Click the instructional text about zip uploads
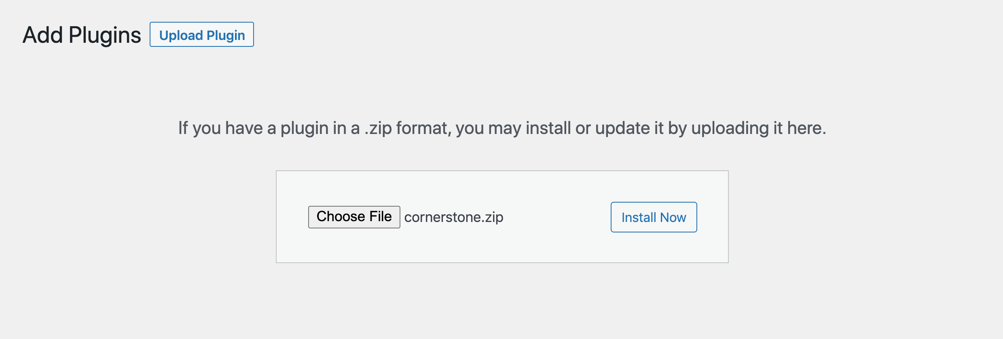1003x339 pixels. coord(501,128)
